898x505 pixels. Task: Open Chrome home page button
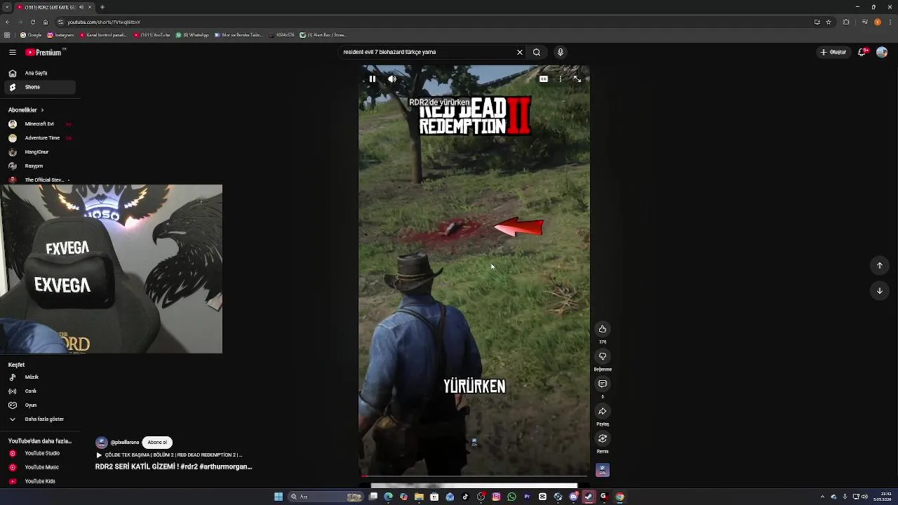pyautogui.click(x=46, y=22)
